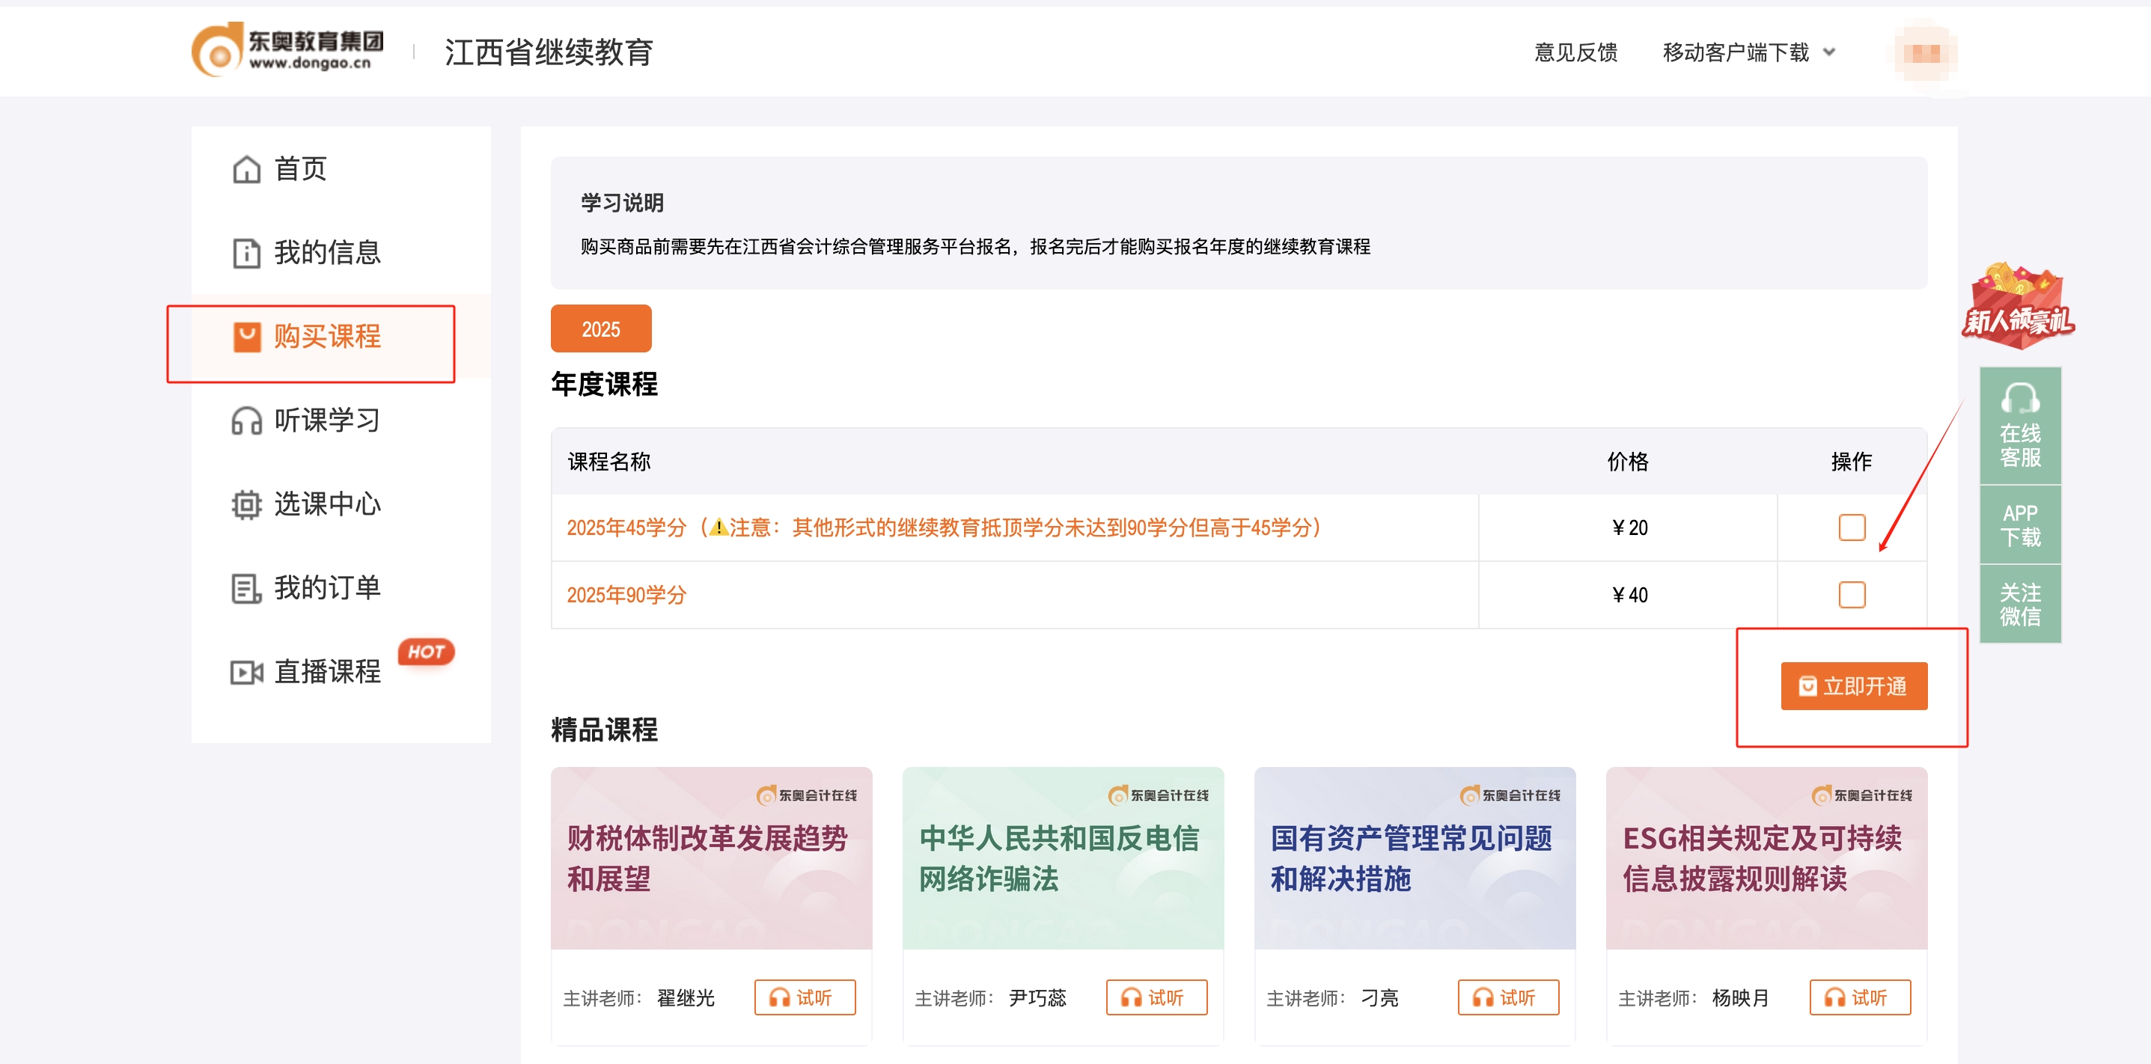Expand 关注微信 in the side widget
The image size is (2151, 1064).
click(2019, 601)
